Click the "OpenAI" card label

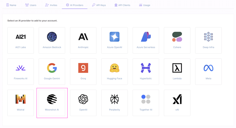coord(83,109)
